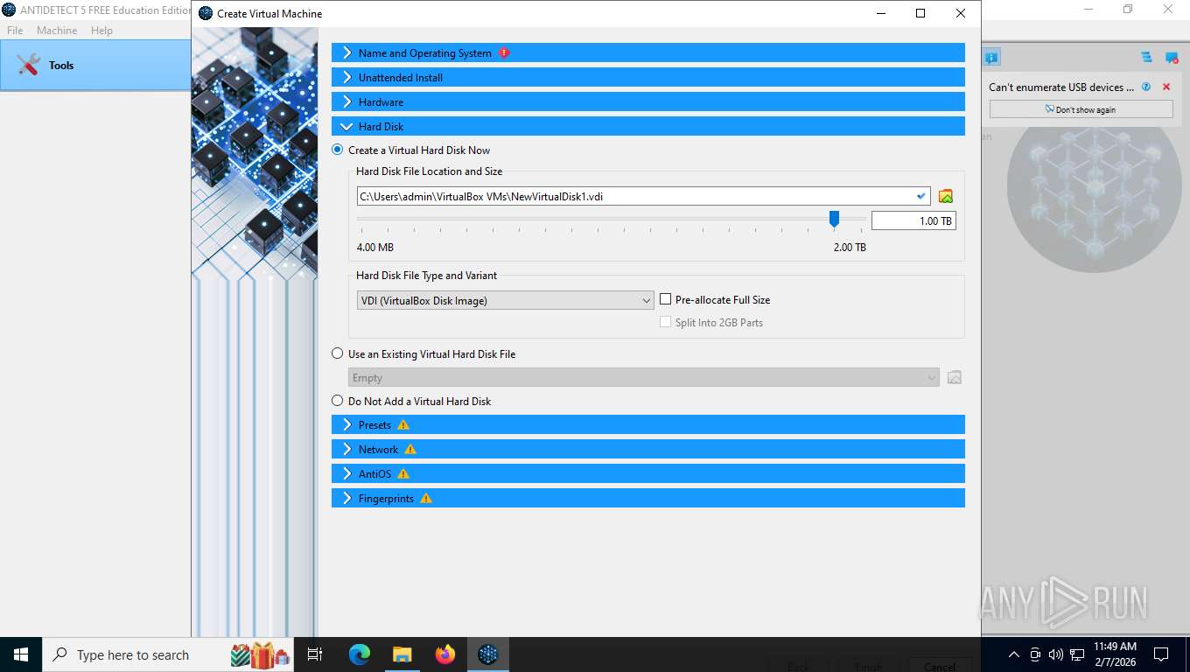Dismiss USB notification with red X
This screenshot has height=672, width=1190.
(x=1165, y=87)
